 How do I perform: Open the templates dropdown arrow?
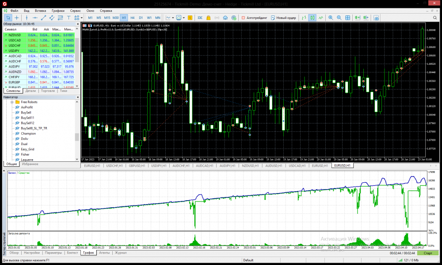(183, 18)
